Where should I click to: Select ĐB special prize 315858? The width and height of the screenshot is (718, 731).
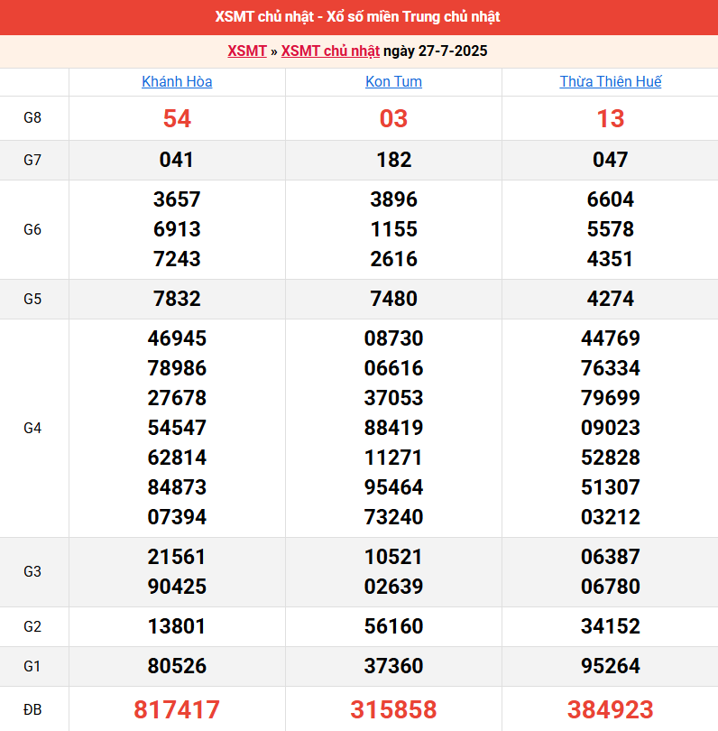(393, 710)
